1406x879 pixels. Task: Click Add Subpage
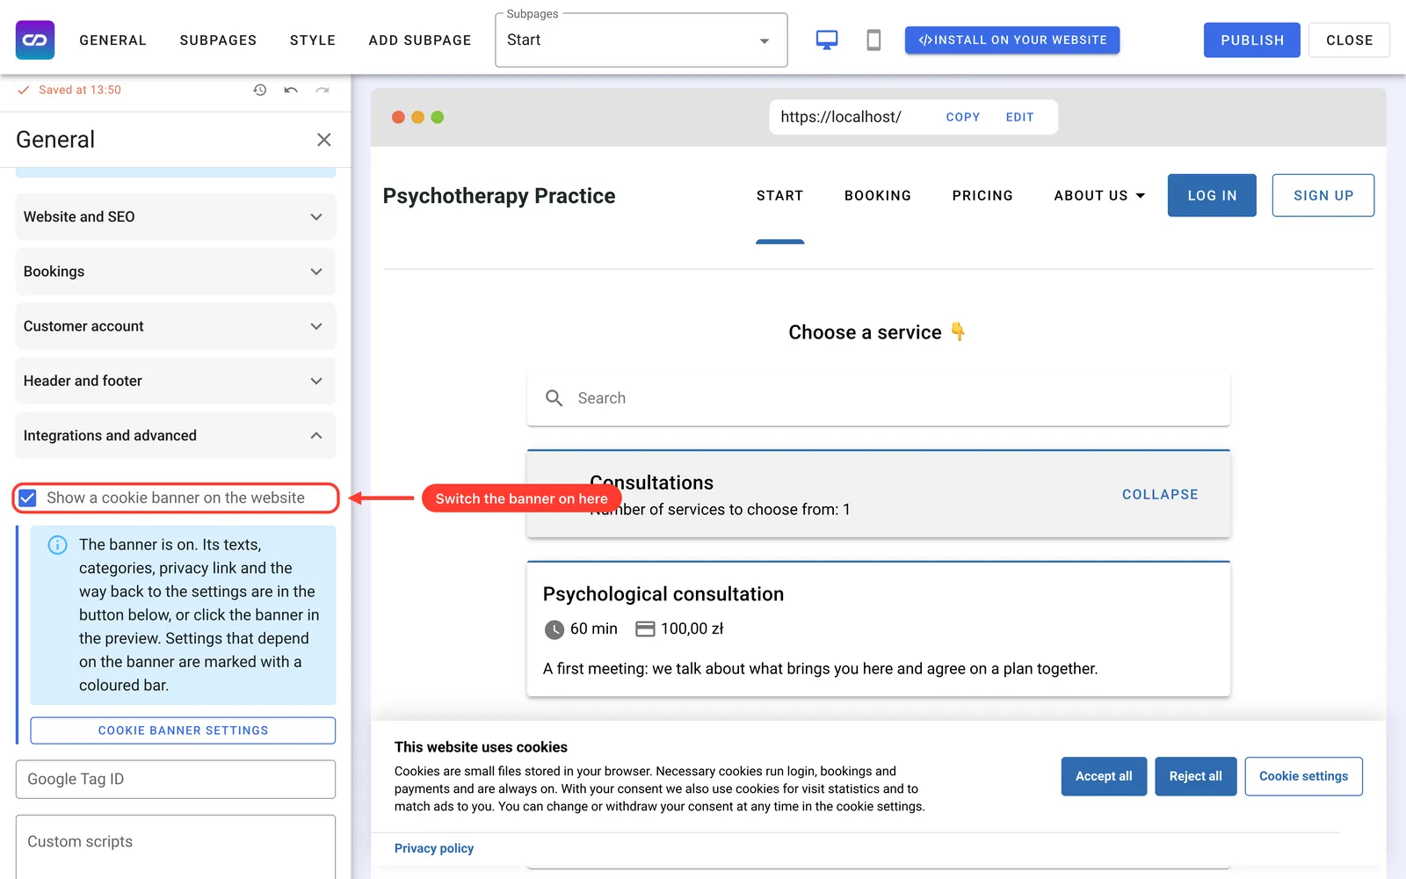(420, 40)
